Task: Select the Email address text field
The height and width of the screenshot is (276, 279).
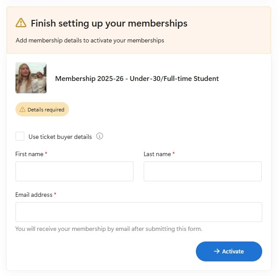Action: pyautogui.click(x=138, y=212)
